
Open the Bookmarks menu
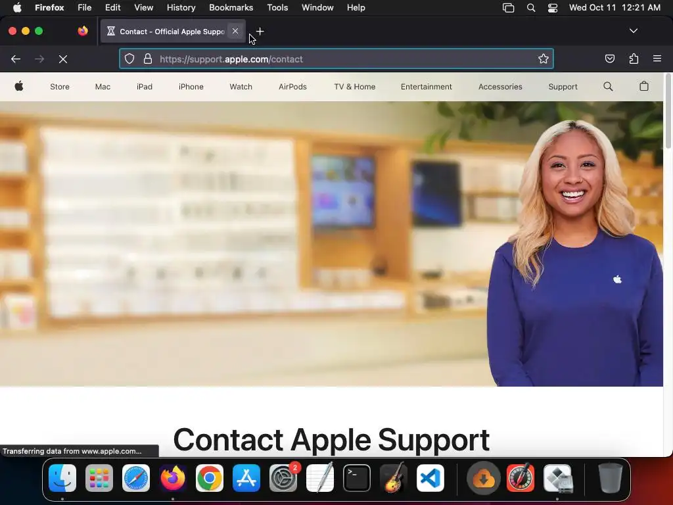coord(231,8)
